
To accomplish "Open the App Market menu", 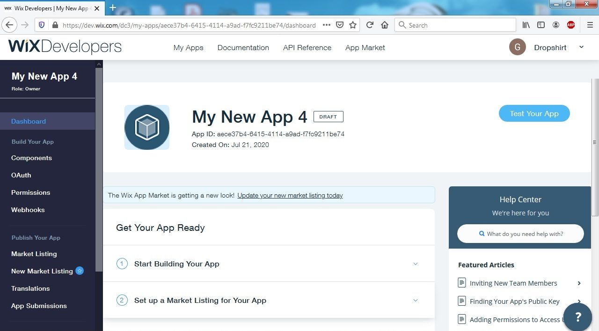I will 365,47.
